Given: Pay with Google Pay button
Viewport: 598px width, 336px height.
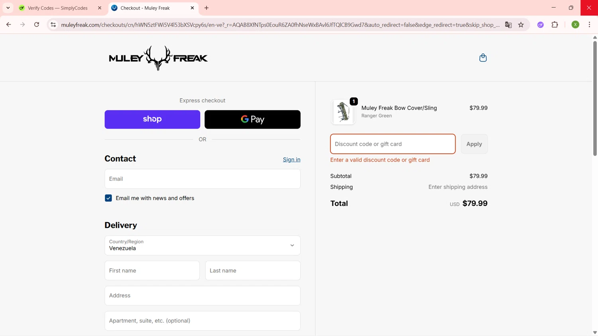Looking at the screenshot, I should pos(252,119).
